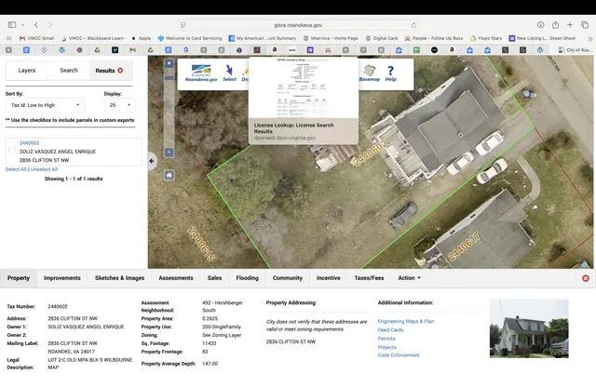This screenshot has height=387, width=596.
Task: Zoom out with the map minus button
Action: point(169,152)
